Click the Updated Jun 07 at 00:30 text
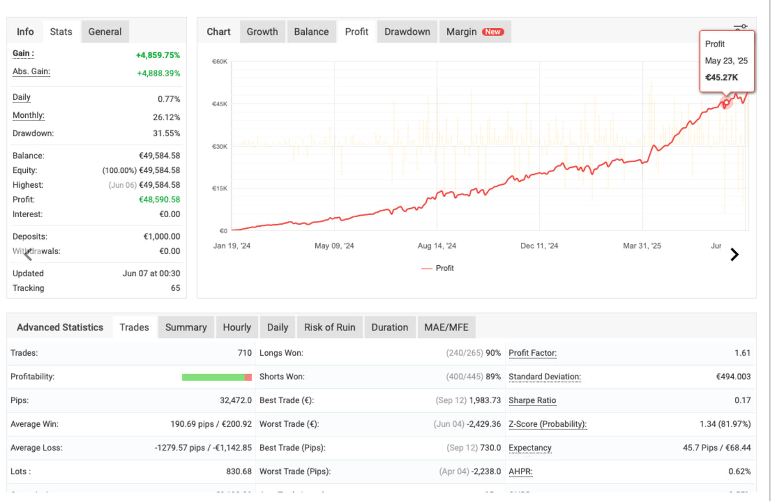 [x=152, y=274]
